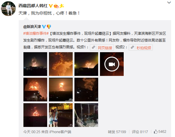Click 转发 57199 to repost
The height and width of the screenshot is (137, 175).
(x=117, y=132)
